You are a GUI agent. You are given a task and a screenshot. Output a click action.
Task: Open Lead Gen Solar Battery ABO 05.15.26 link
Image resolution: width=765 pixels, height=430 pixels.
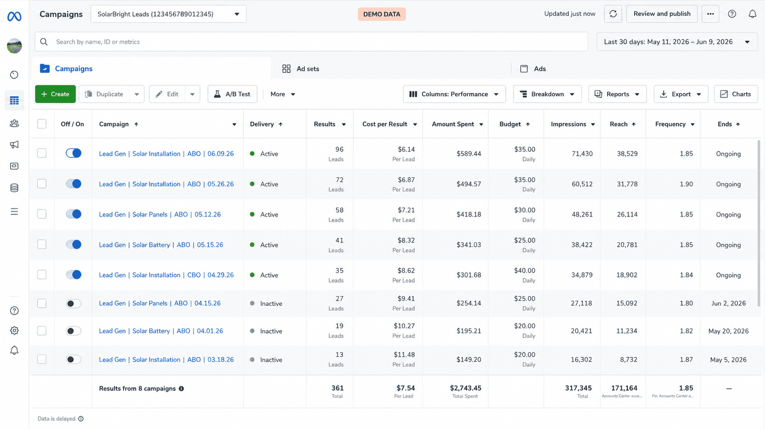[x=161, y=245]
